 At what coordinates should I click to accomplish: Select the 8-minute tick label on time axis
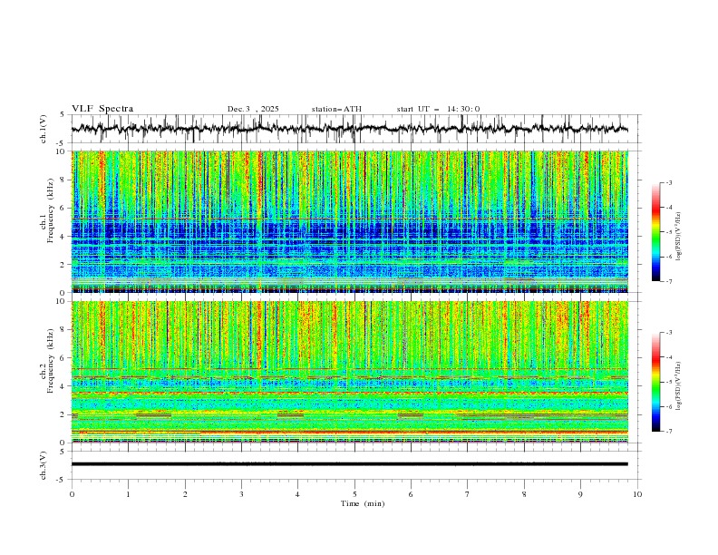pos(524,493)
